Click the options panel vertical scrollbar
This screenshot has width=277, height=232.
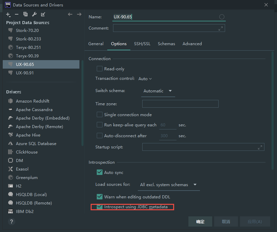pos(273,110)
